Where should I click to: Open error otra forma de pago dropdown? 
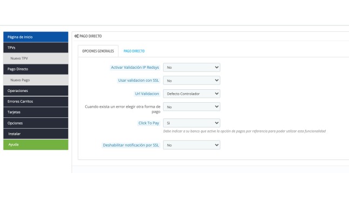192,107
